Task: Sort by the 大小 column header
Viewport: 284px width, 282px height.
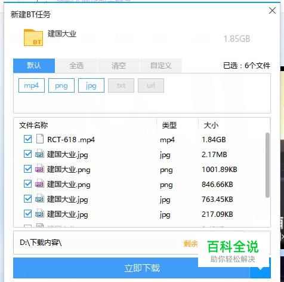Action: pyautogui.click(x=211, y=125)
